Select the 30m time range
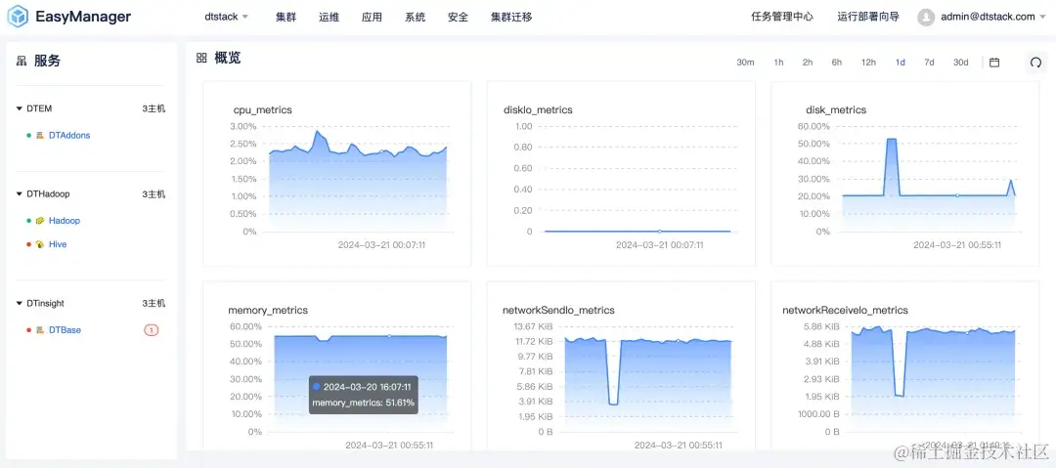 [x=745, y=63]
